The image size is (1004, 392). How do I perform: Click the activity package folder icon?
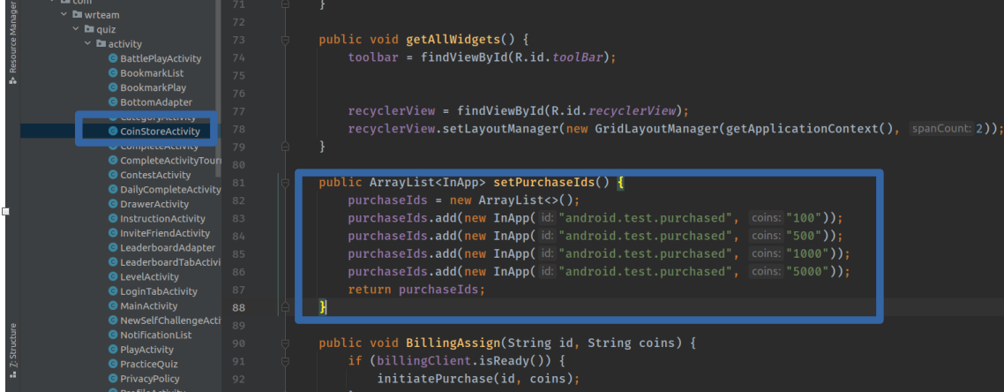(101, 43)
